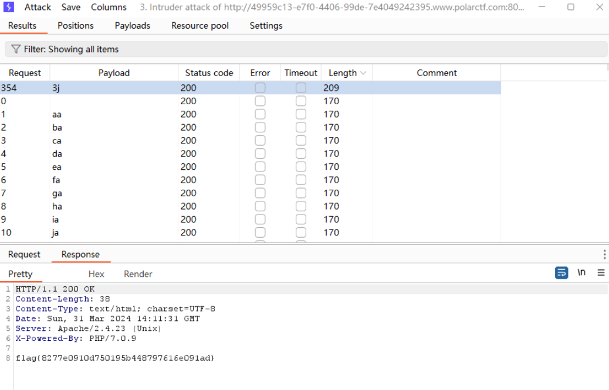Toggle Error checkbox for payload da row

click(260, 153)
